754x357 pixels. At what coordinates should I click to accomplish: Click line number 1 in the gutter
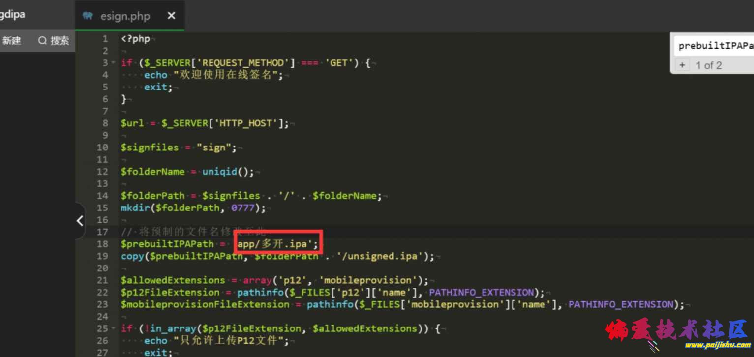pyautogui.click(x=105, y=39)
